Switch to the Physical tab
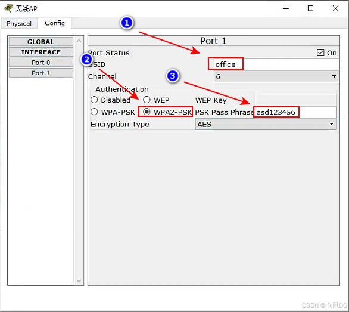The height and width of the screenshot is (312, 349). coord(19,23)
